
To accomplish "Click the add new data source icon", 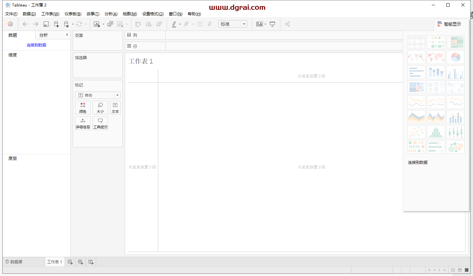I will click(56, 24).
